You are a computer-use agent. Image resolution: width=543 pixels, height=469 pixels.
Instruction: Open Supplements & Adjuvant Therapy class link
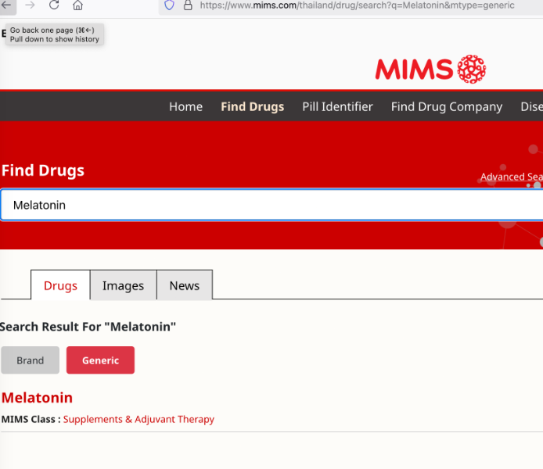[x=138, y=419]
